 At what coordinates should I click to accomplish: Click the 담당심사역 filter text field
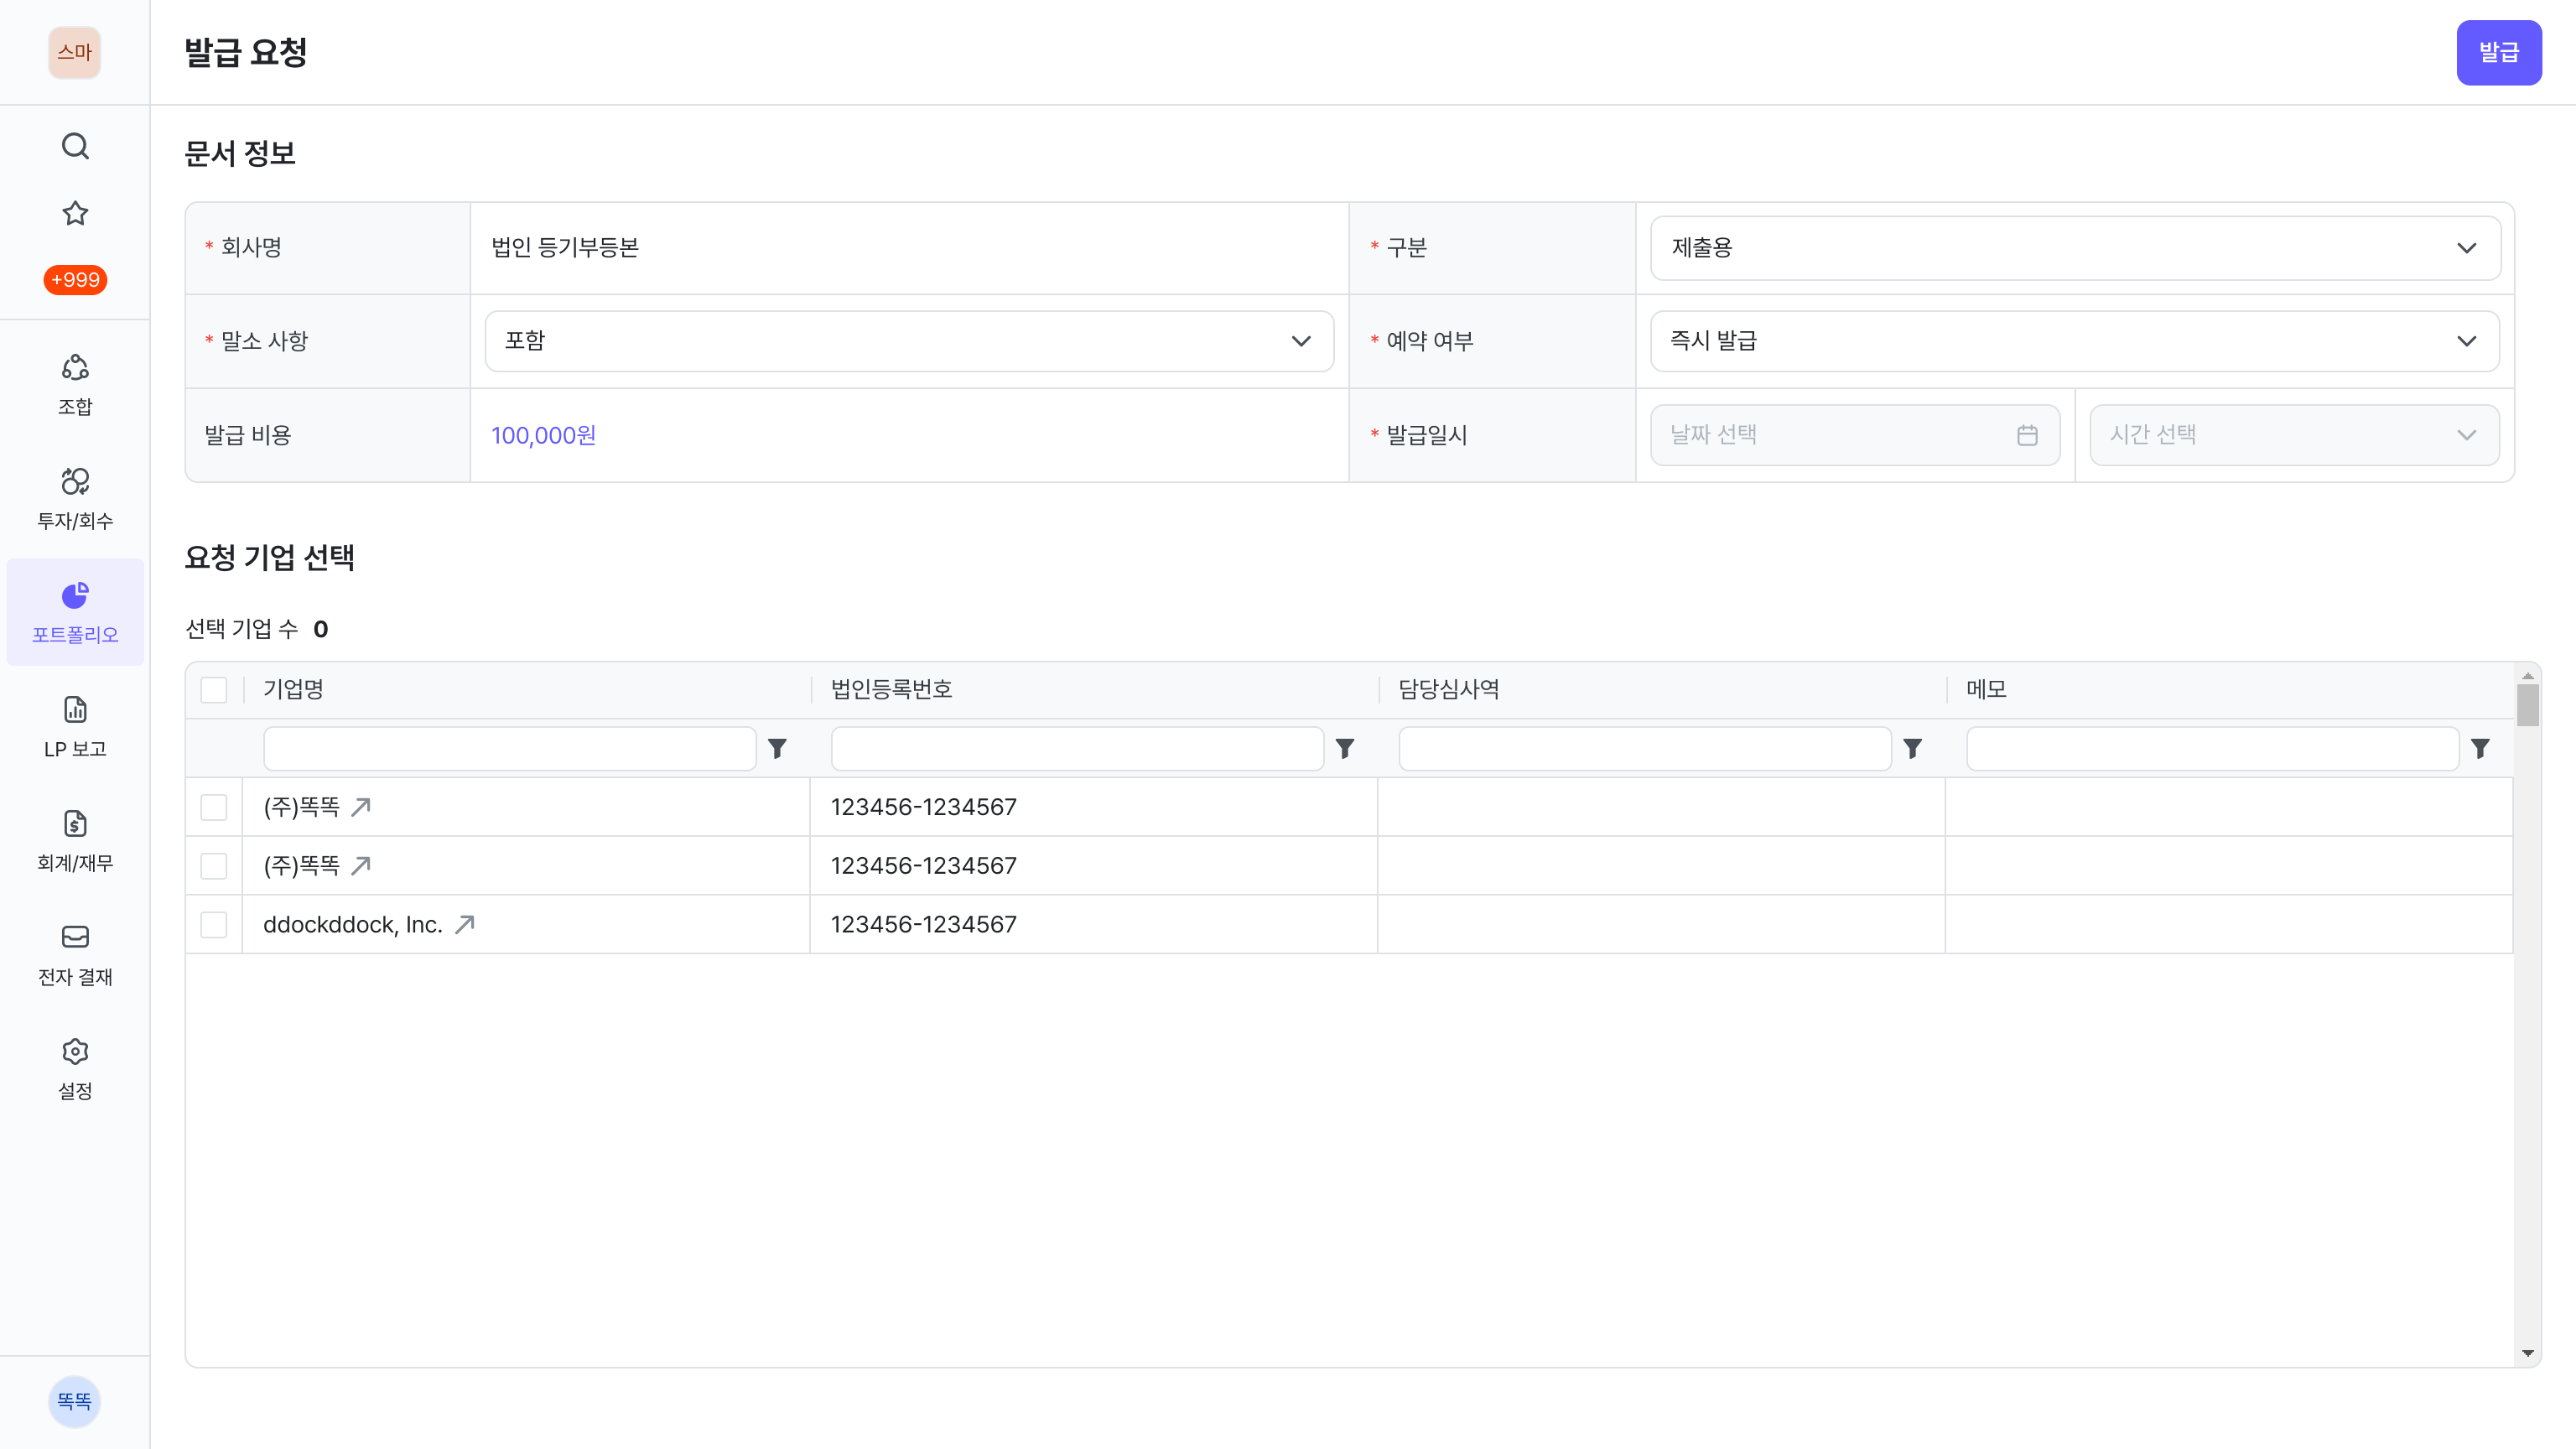point(1644,749)
